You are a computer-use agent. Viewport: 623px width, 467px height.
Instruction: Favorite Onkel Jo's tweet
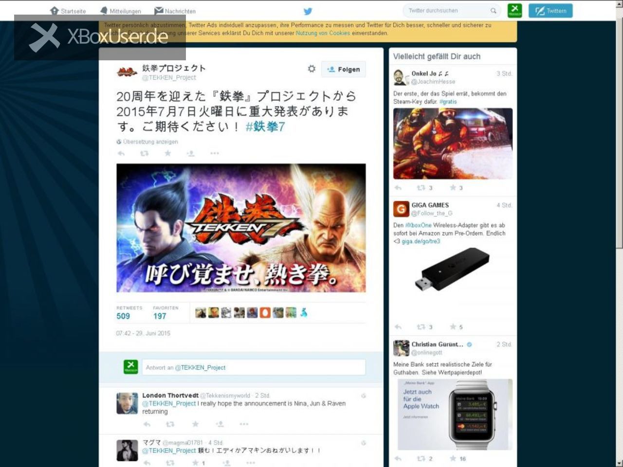pyautogui.click(x=453, y=188)
